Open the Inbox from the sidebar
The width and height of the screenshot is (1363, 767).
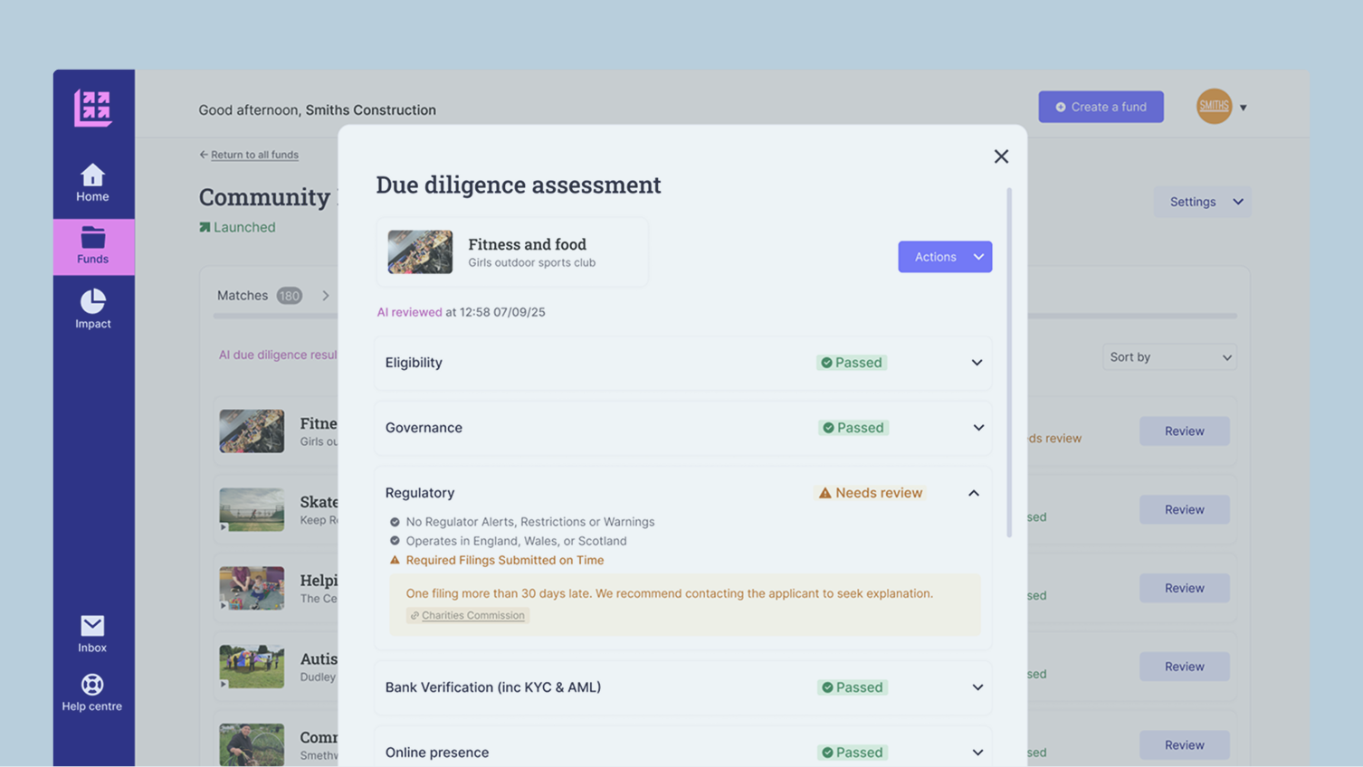coord(92,633)
